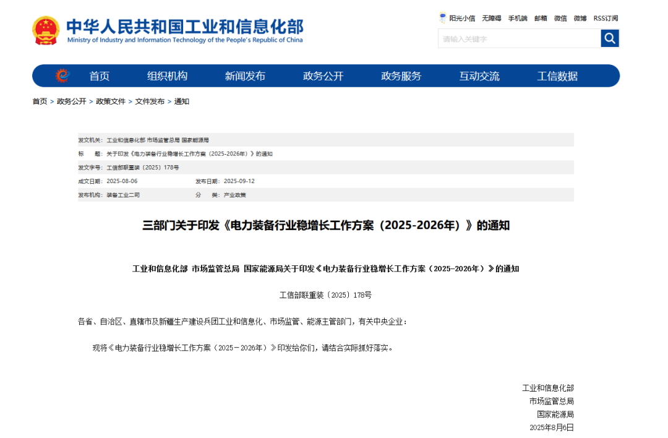668x438 pixels.
Task: Navigate to 政策文件 in the breadcrumb
Action: tap(109, 101)
